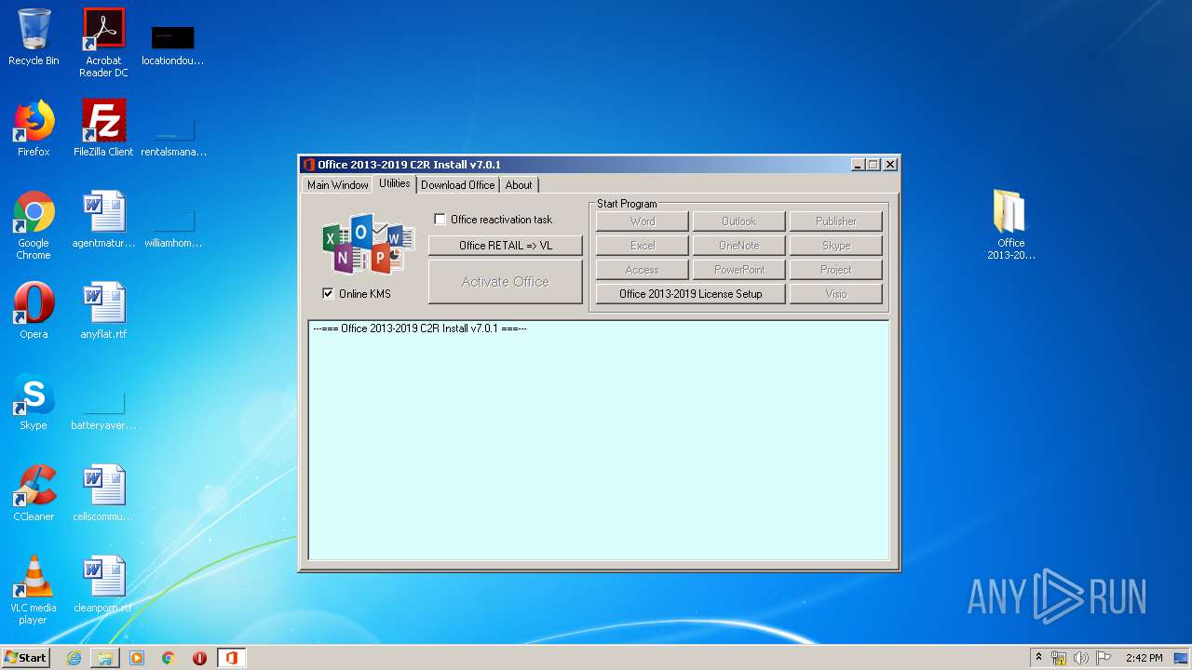
Task: Click the volume tray icon
Action: (1081, 658)
